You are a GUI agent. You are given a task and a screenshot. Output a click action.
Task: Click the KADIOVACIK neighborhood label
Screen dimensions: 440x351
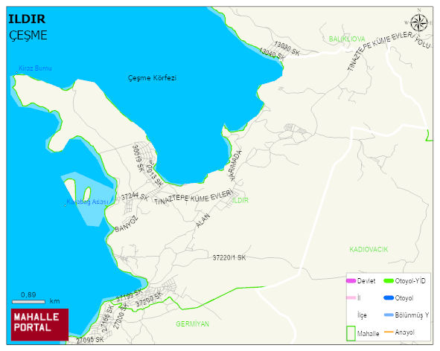tap(369, 249)
